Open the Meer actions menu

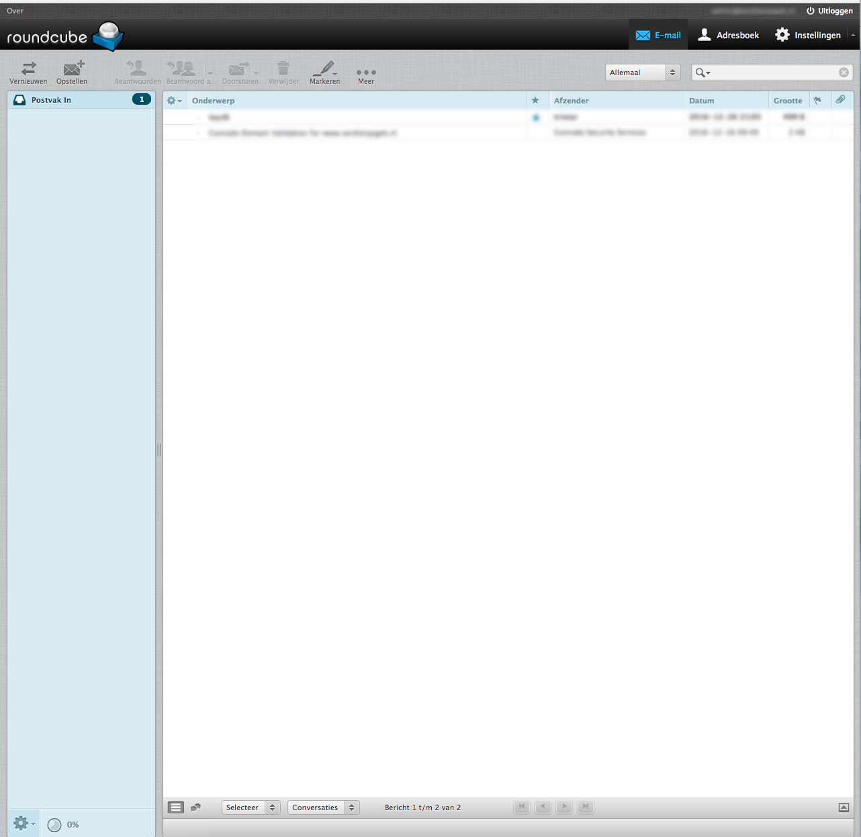(x=366, y=72)
